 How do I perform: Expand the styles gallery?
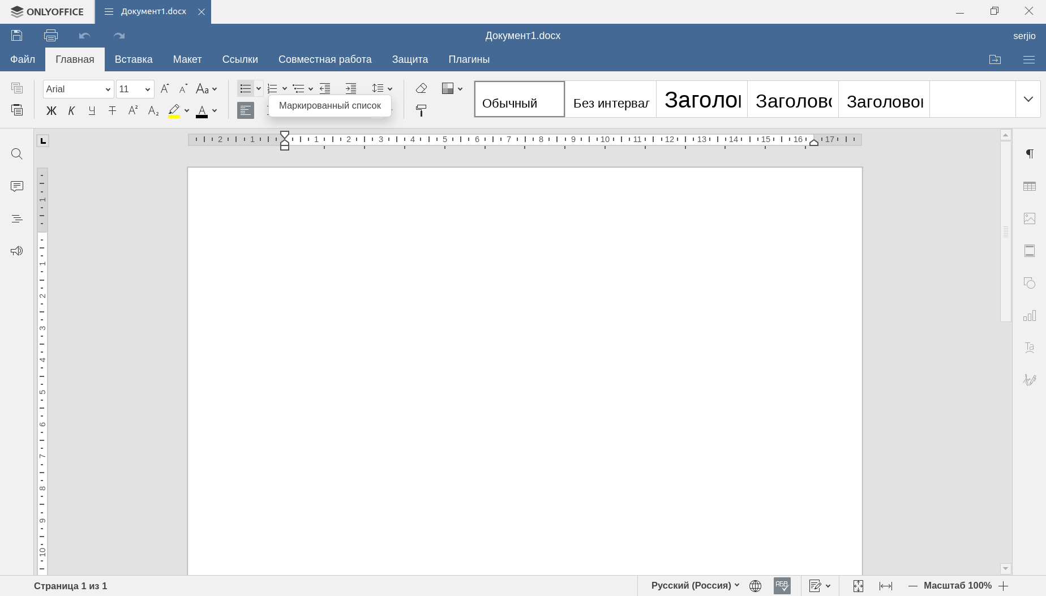click(1028, 99)
